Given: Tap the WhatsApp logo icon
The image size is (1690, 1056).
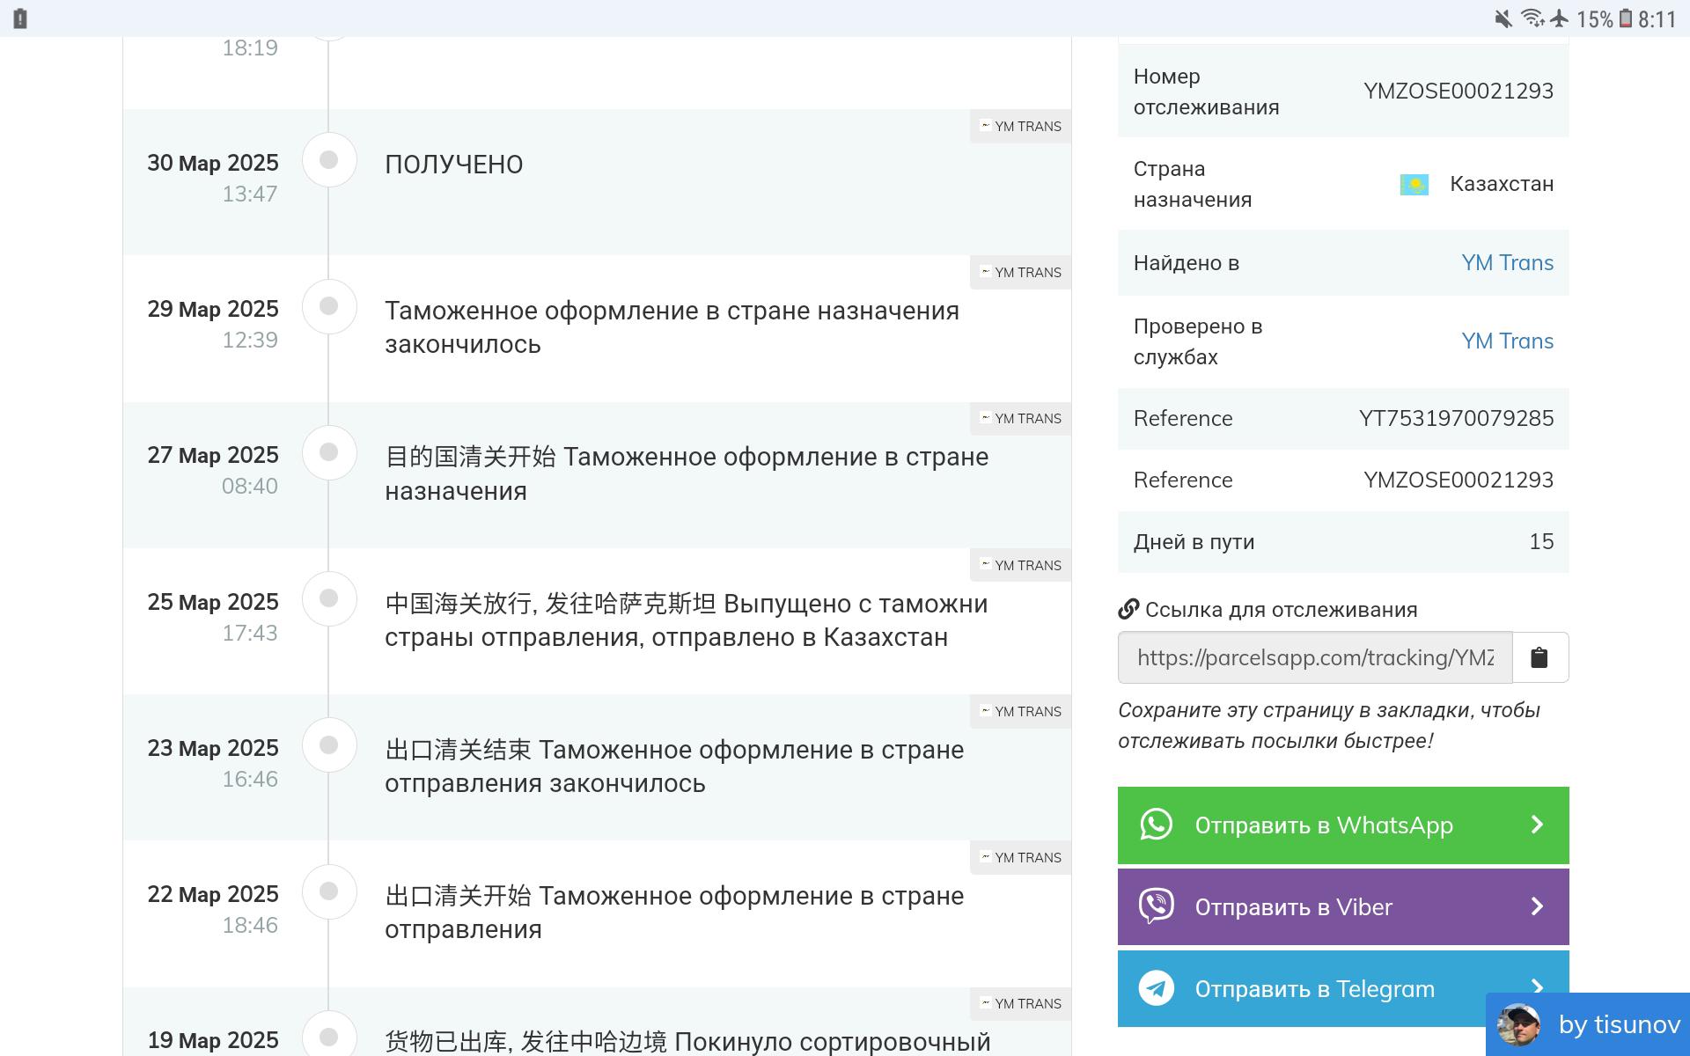Looking at the screenshot, I should [1156, 825].
